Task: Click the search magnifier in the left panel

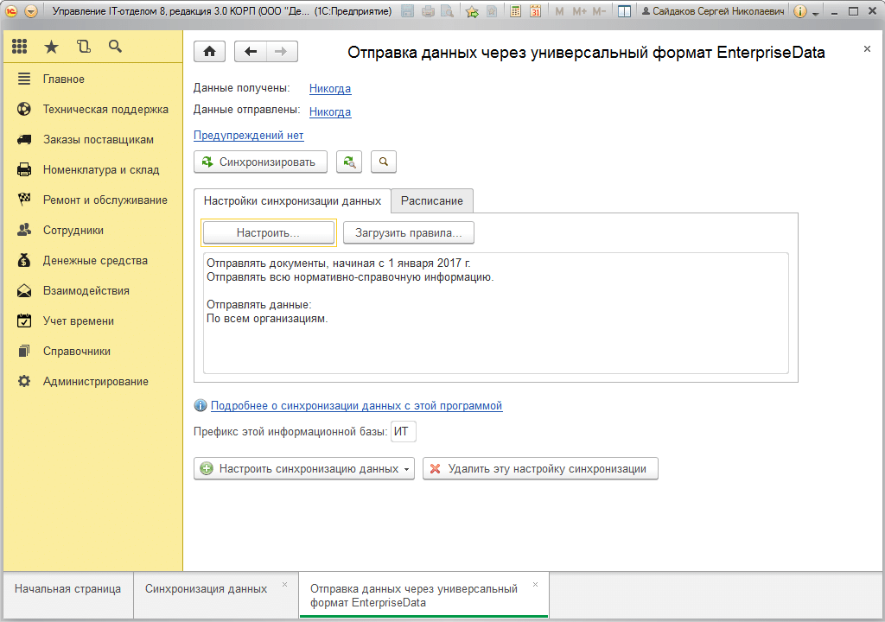Action: point(115,47)
